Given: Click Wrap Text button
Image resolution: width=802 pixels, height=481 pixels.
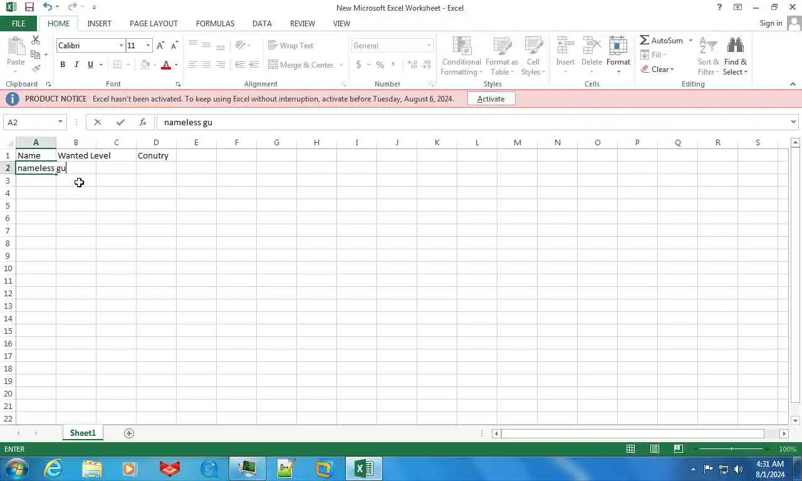Looking at the screenshot, I should (x=291, y=46).
